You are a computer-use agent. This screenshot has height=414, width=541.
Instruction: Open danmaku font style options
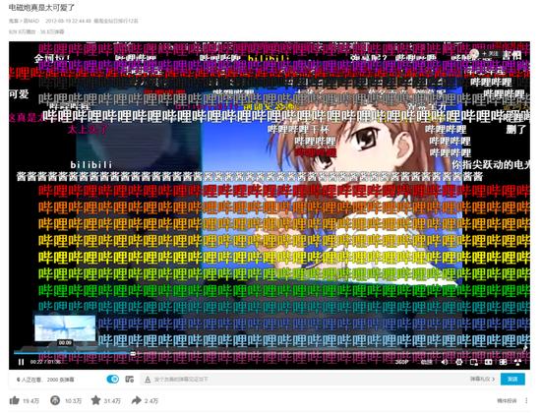tap(148, 380)
